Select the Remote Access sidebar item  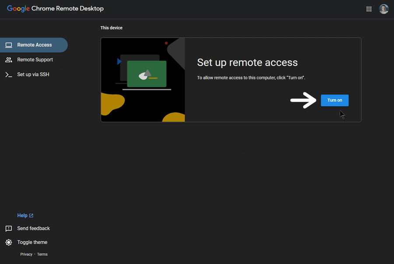(x=34, y=45)
